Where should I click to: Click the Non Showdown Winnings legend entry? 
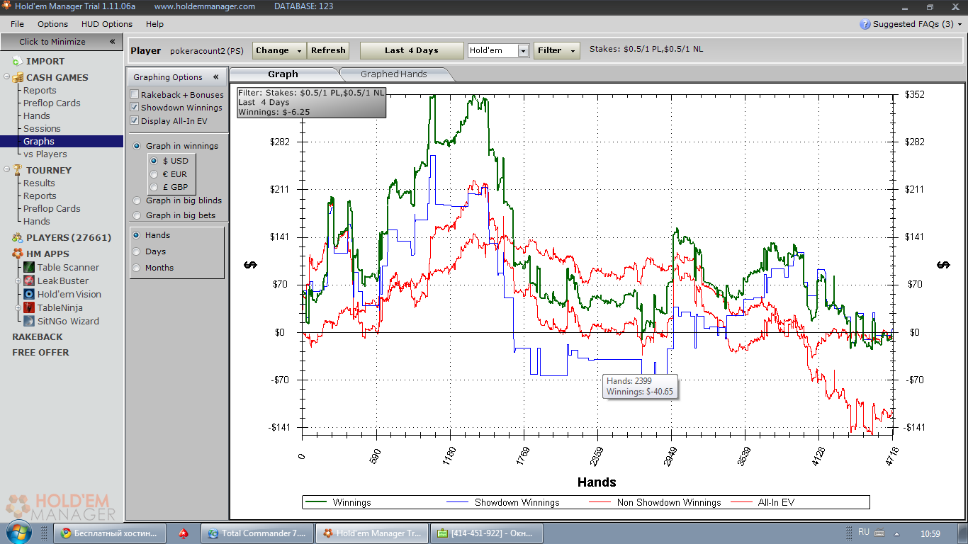tap(655, 502)
